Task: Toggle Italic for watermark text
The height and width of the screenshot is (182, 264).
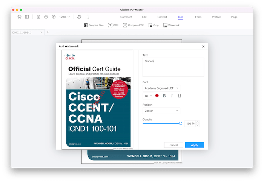Action: [172, 96]
